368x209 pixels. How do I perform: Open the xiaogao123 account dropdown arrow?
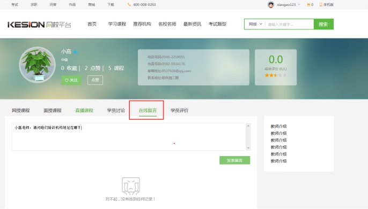coord(299,4)
